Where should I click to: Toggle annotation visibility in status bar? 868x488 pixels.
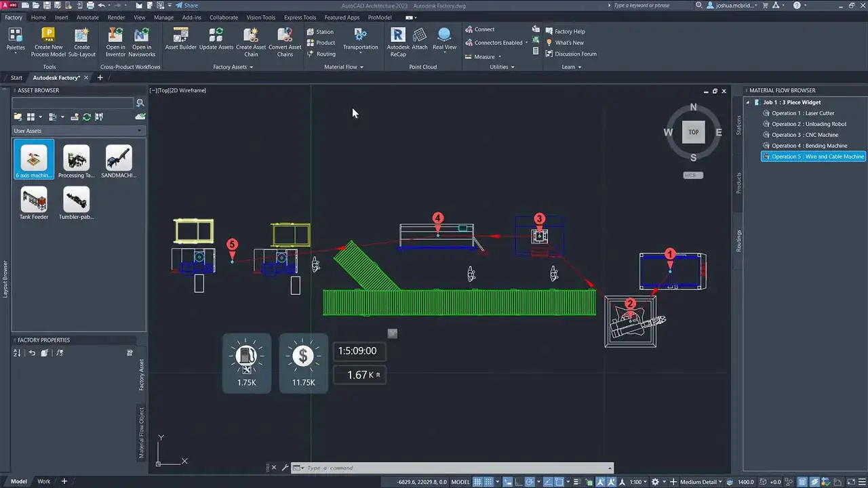(599, 482)
